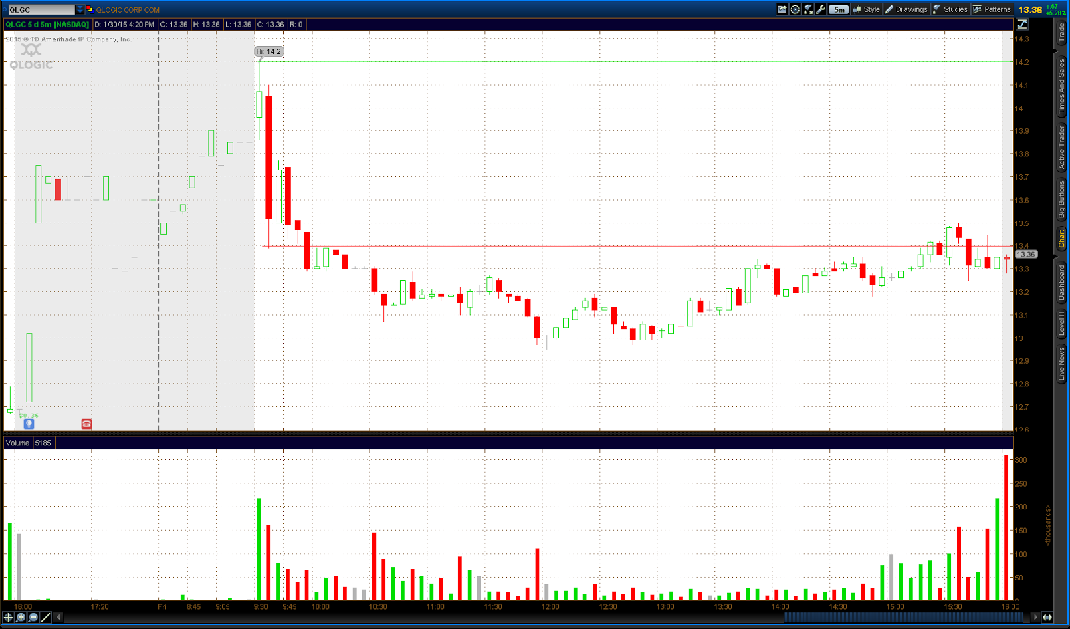
Task: Click the expand arrows icon beside the time scrollbar
Action: coord(1047,617)
